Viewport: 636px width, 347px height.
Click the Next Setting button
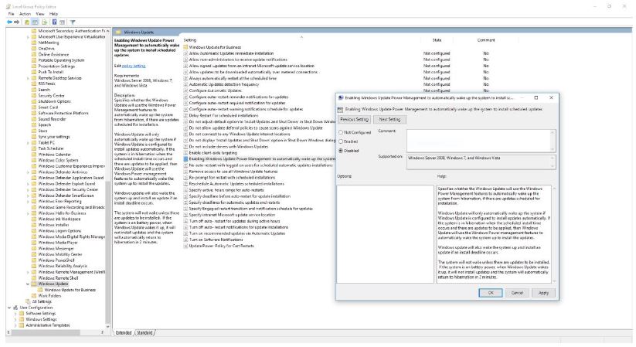[389, 119]
